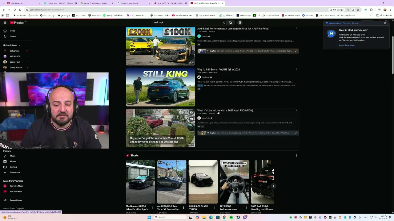Open options menu for POV Audi RSQ8 video

(x=296, y=110)
